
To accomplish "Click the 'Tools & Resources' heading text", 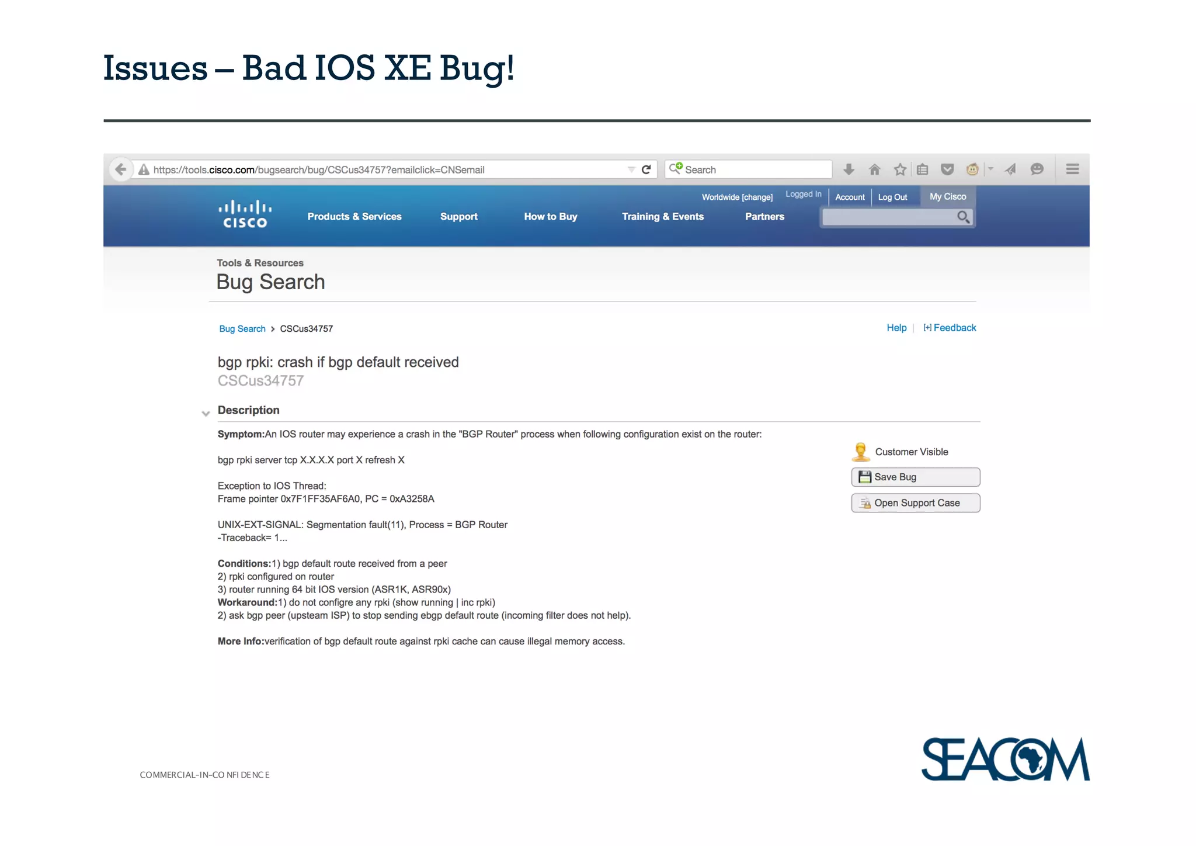I will 260,263.
